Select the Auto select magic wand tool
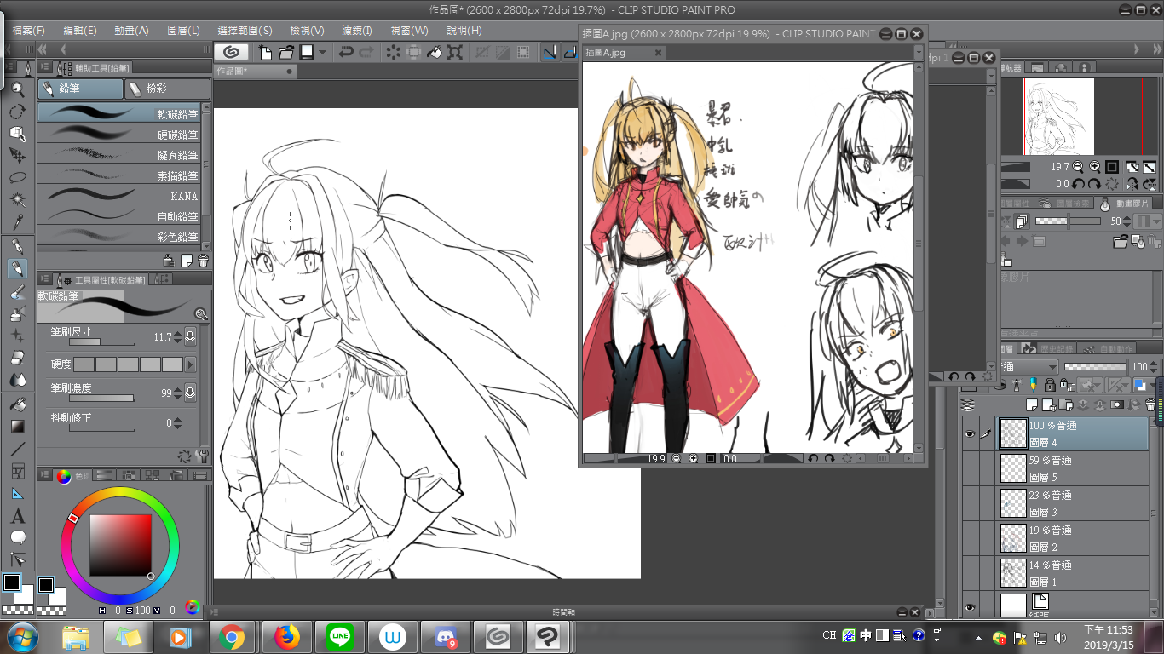The width and height of the screenshot is (1164, 654). coord(17,200)
